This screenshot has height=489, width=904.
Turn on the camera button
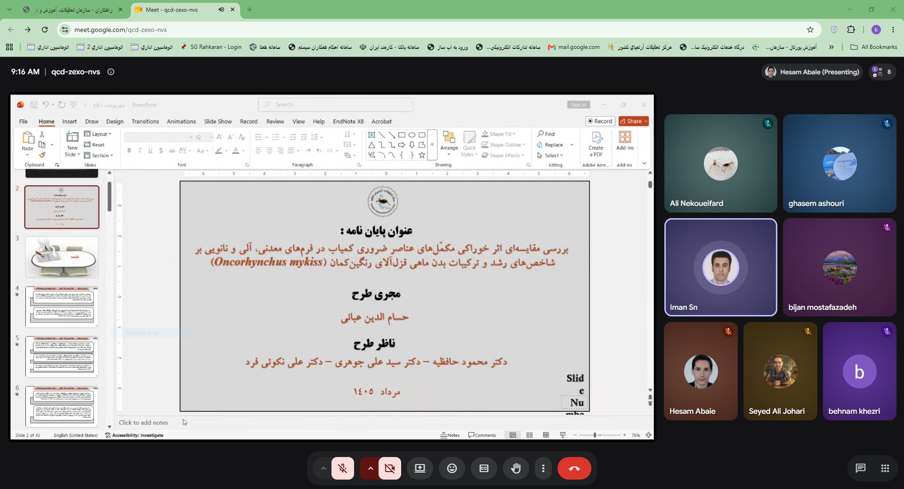coord(390,468)
